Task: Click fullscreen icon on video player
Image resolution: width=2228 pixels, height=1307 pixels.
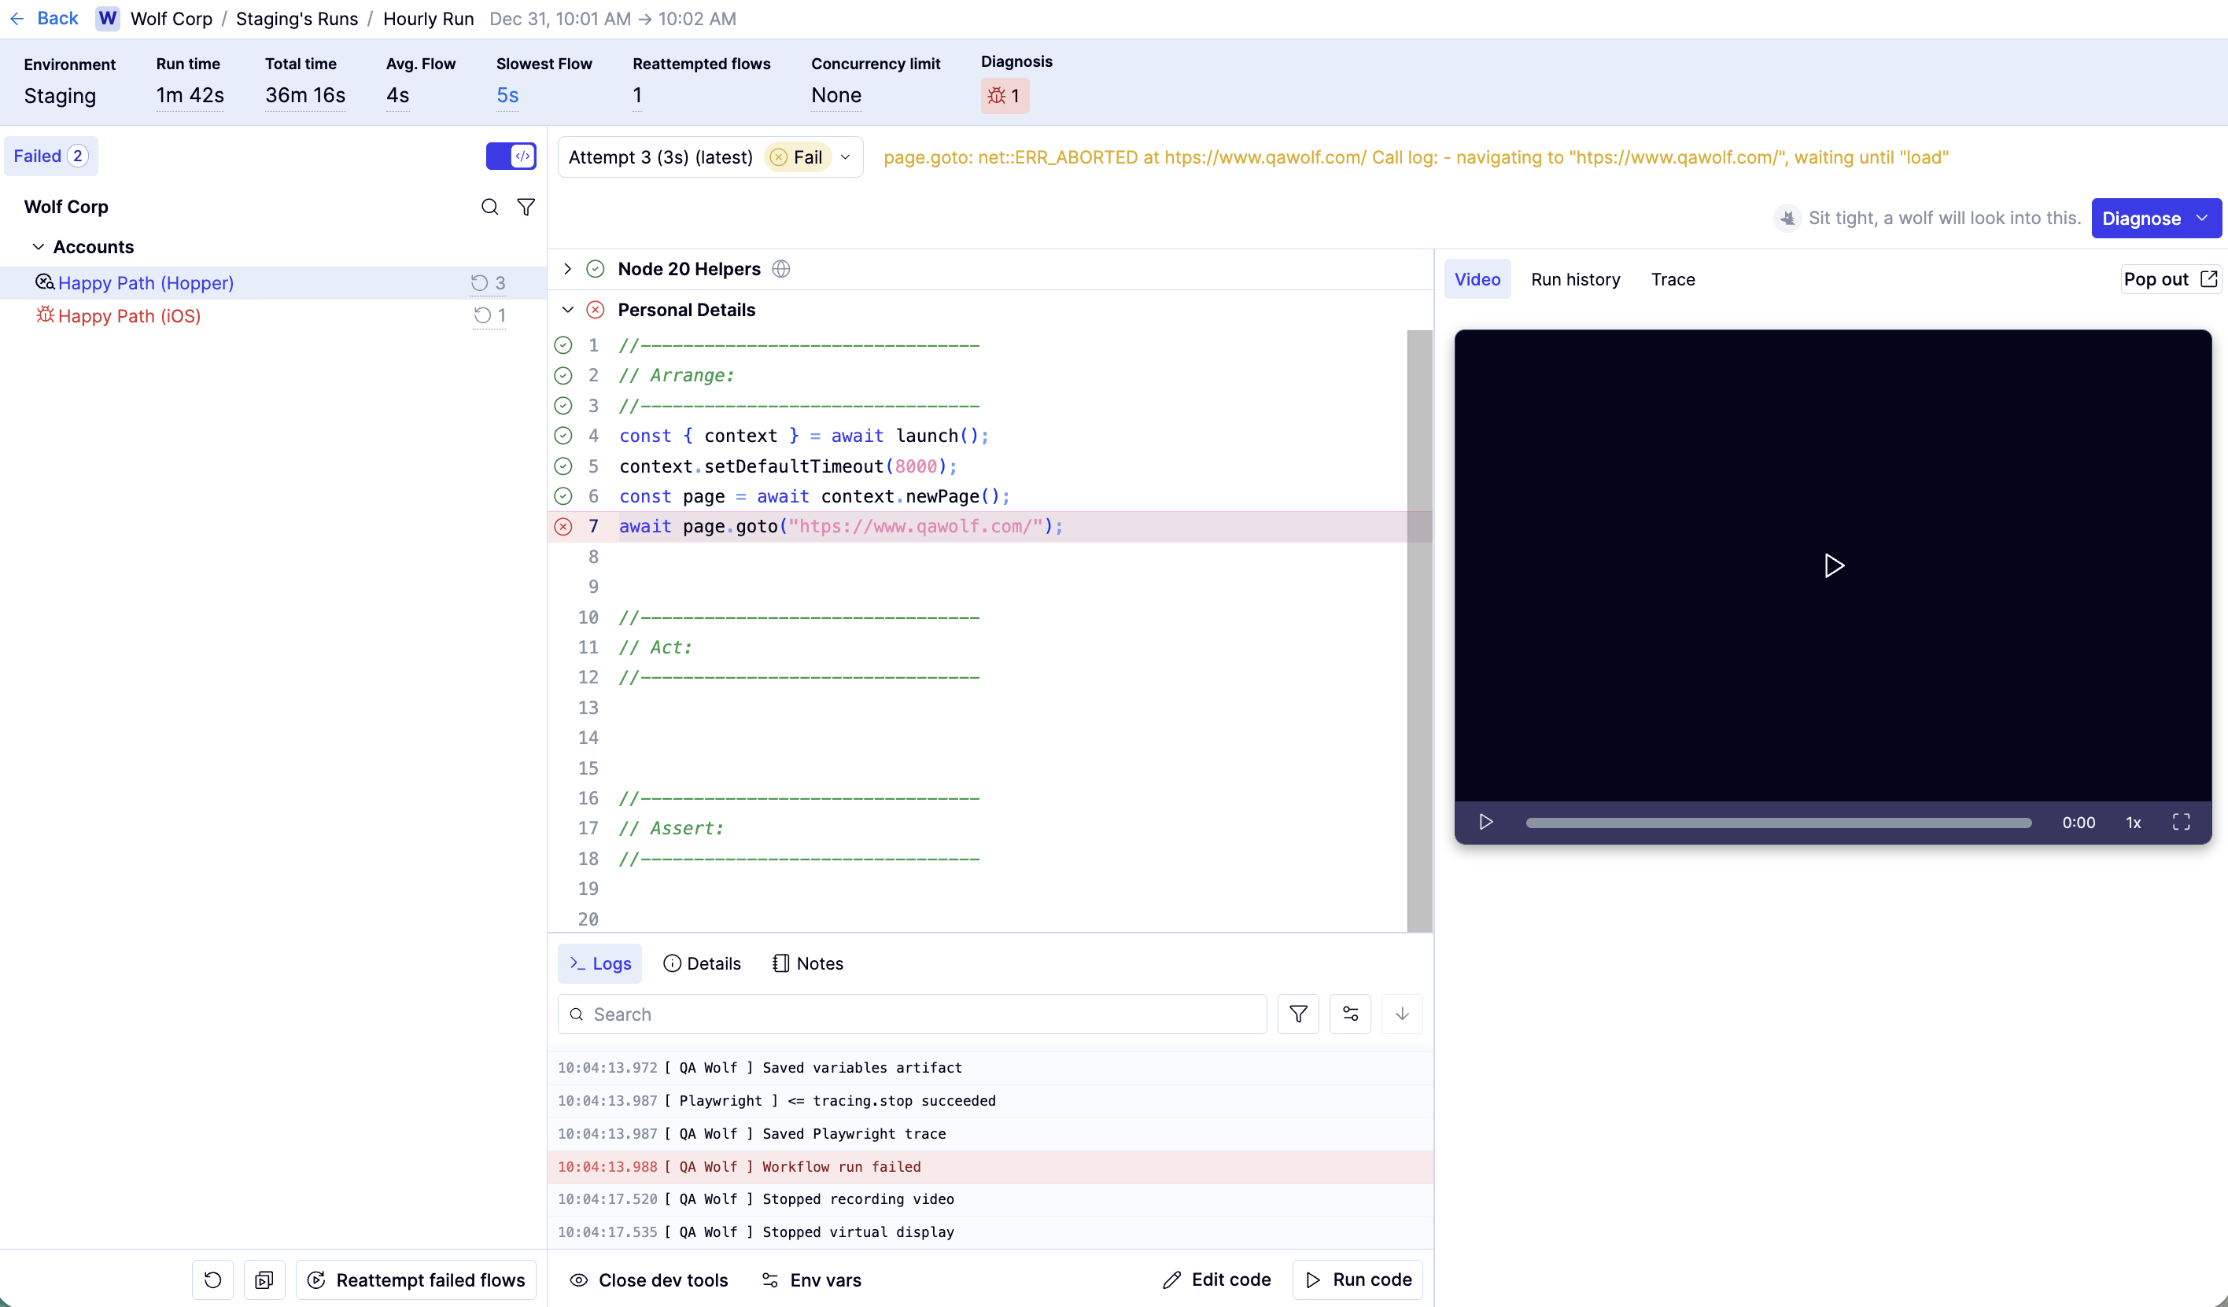Action: coord(2181,822)
